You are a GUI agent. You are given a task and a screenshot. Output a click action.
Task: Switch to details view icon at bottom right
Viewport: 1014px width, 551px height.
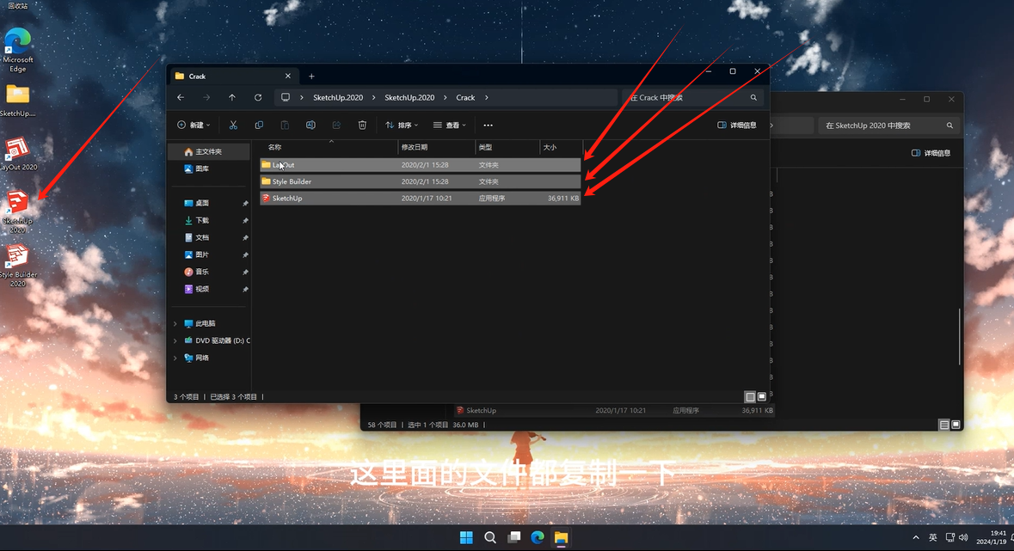(x=749, y=396)
